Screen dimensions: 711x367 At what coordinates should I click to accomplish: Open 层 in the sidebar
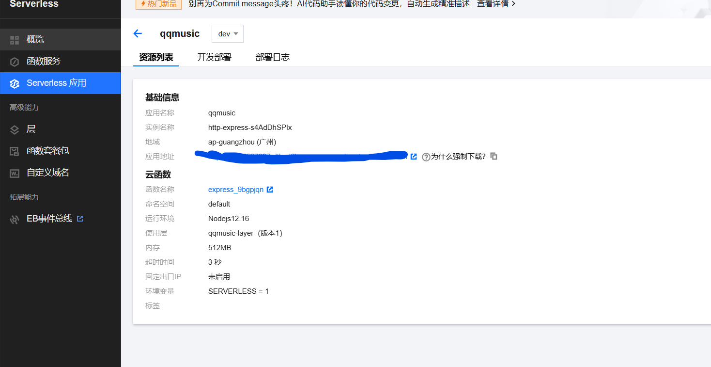60,129
